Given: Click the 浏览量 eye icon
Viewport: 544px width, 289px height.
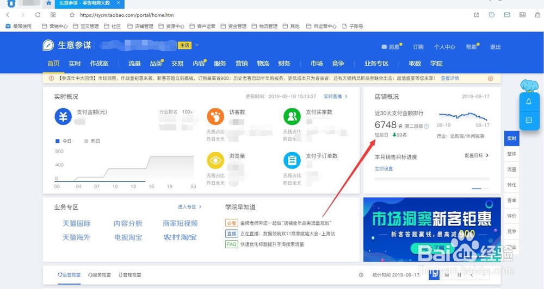Looking at the screenshot, I should click(215, 160).
